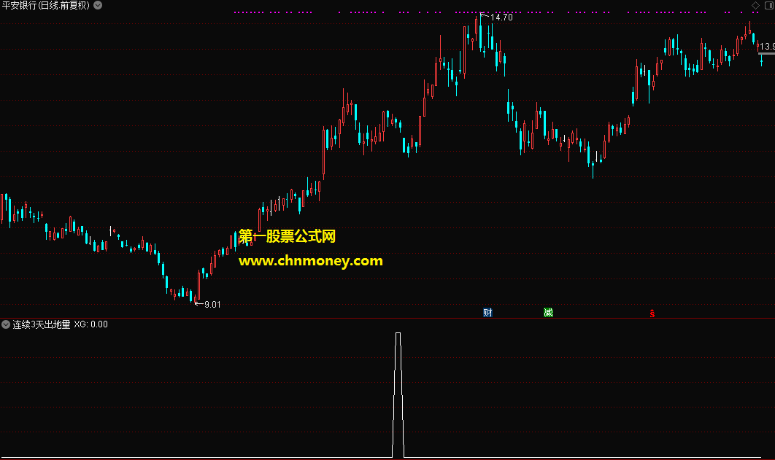The image size is (775, 460).
Task: Click the 9.01 low price label
Action: [x=212, y=305]
